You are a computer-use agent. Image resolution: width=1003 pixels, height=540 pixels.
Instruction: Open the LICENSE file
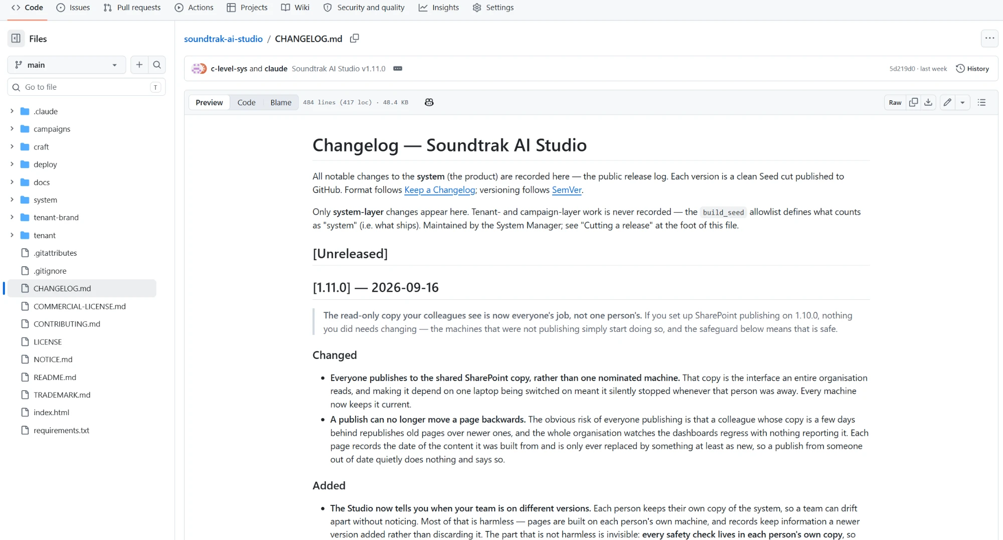[48, 342]
